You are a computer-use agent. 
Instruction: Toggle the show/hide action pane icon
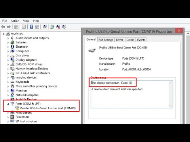coord(37,27)
